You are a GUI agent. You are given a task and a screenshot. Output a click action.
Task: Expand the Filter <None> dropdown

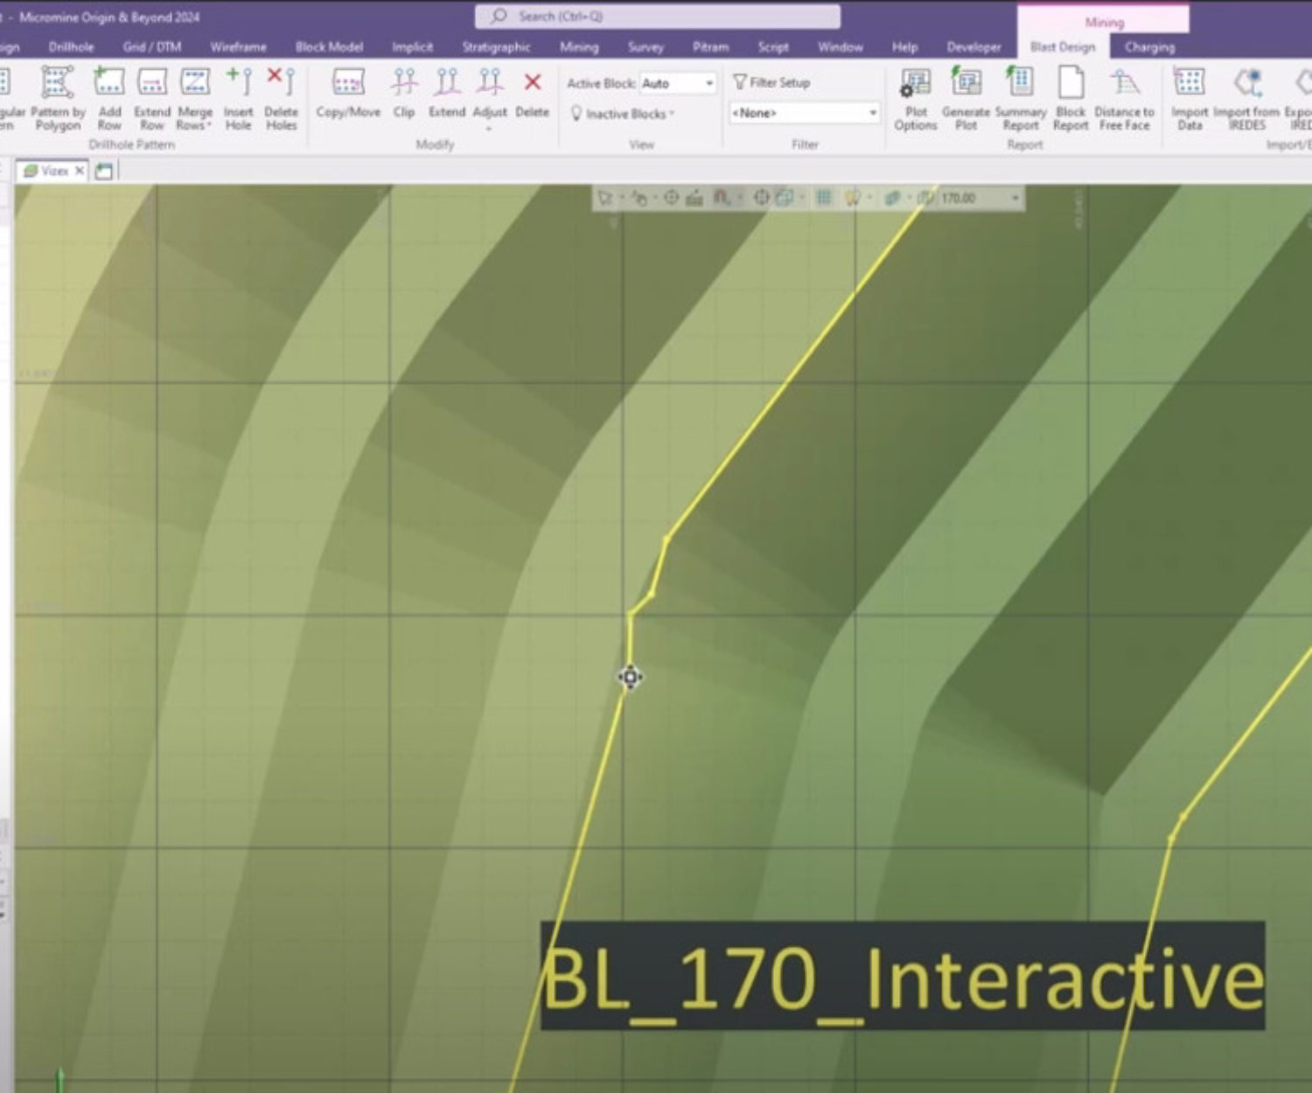[x=872, y=113]
